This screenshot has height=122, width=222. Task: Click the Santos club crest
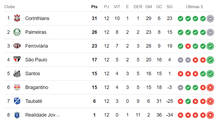point(17,74)
